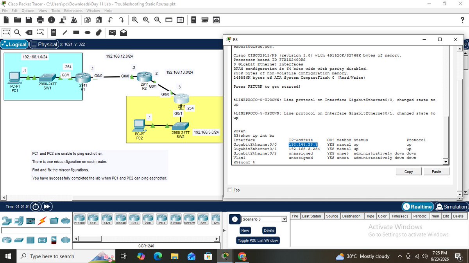Reset simulation time with the power-cycle button

coord(36,207)
